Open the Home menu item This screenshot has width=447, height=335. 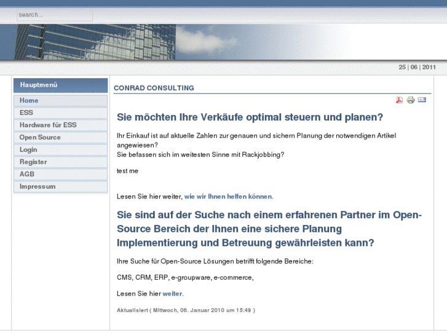pyautogui.click(x=60, y=101)
